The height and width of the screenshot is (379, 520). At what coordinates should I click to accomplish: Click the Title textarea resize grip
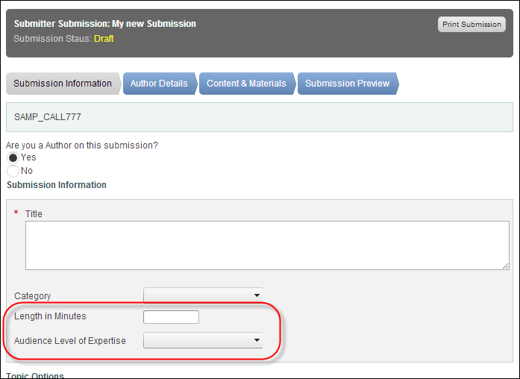[505, 266]
